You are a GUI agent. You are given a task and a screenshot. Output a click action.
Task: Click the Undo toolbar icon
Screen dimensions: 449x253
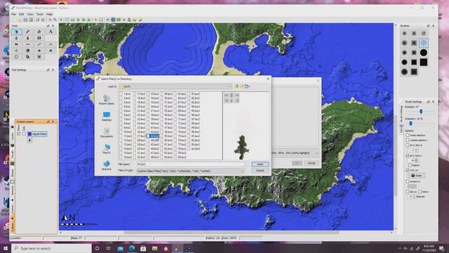(x=37, y=20)
